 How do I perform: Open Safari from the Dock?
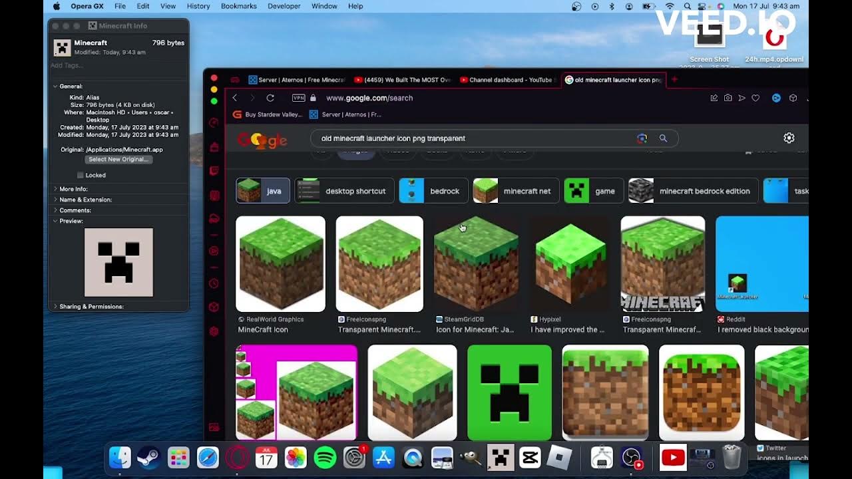tap(208, 458)
